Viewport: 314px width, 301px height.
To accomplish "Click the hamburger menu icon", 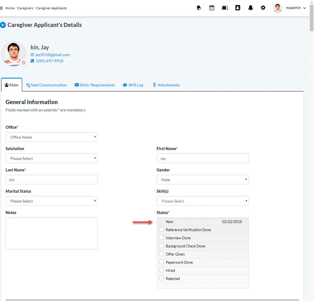I will pos(2,8).
